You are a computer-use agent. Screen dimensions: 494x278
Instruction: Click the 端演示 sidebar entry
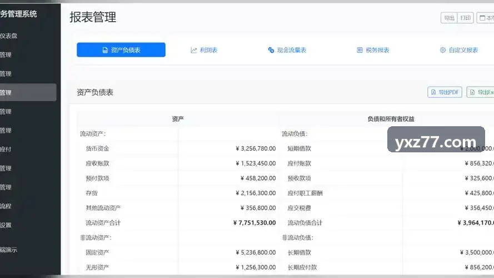click(x=9, y=250)
